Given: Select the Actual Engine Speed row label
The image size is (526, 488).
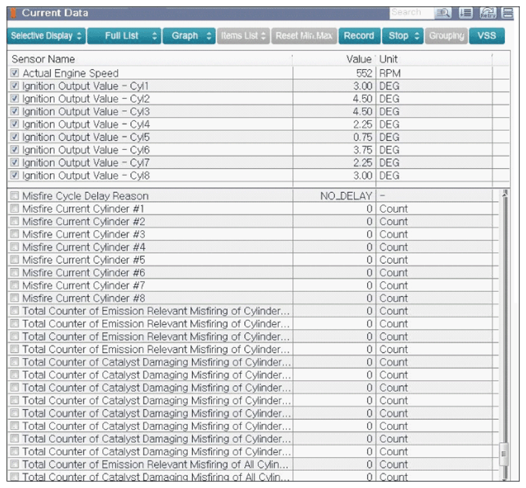Looking at the screenshot, I should [70, 73].
